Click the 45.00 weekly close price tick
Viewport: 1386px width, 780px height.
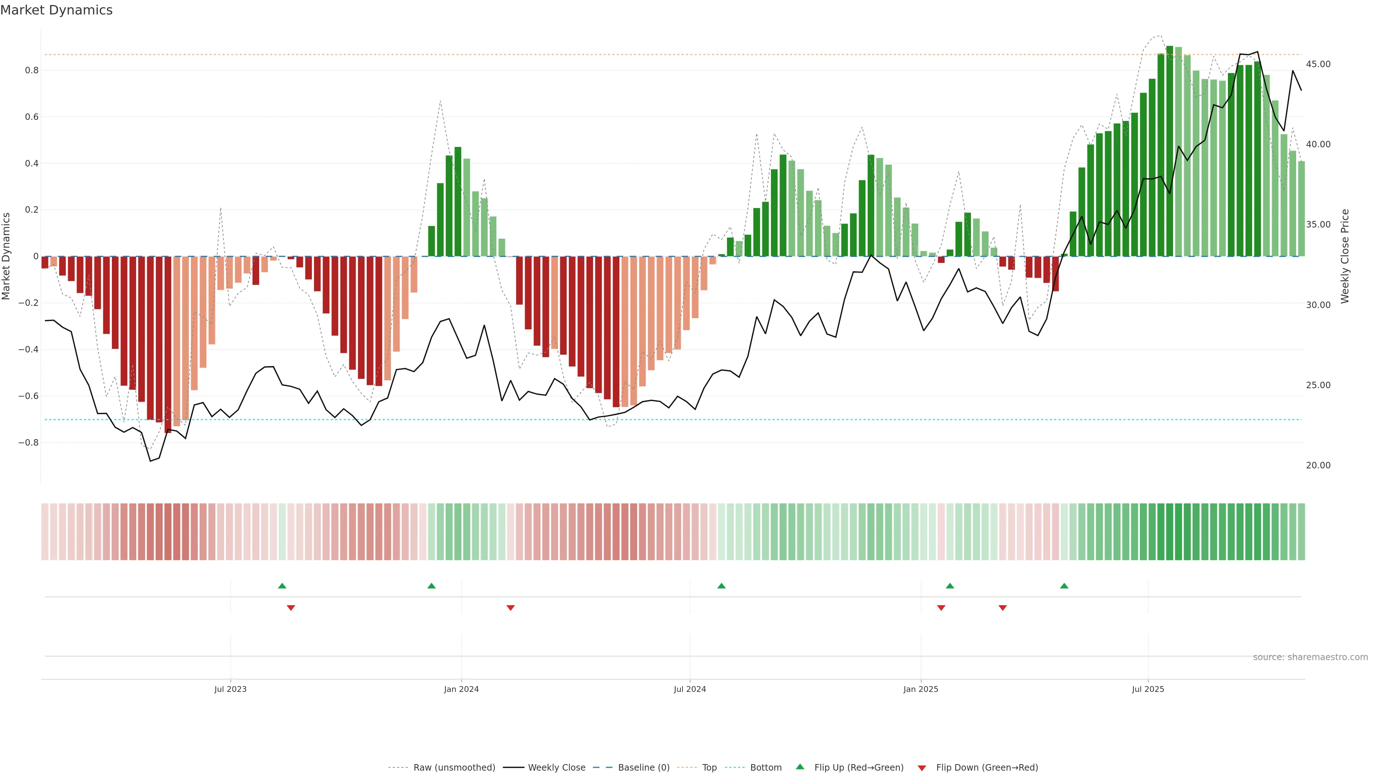(x=1318, y=64)
